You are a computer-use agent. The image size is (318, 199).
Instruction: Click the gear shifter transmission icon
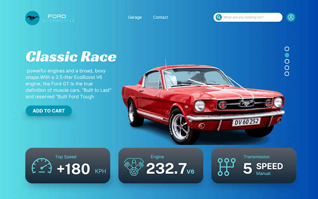pos(227,167)
